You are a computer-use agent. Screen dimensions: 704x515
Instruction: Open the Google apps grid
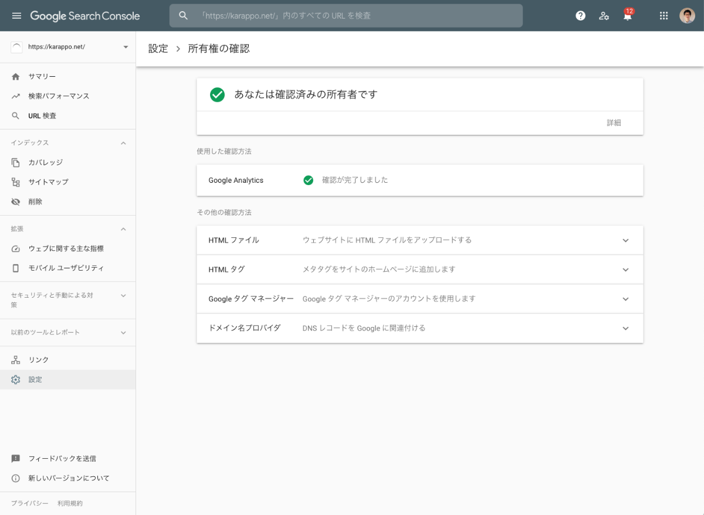click(x=664, y=16)
